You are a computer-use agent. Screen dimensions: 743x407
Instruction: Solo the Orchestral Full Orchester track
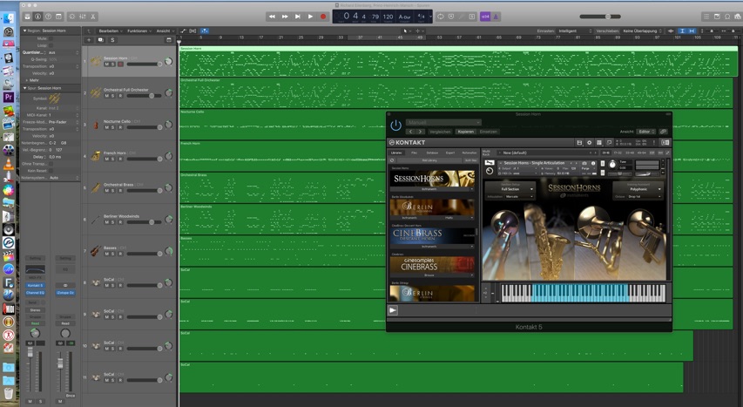coord(112,96)
